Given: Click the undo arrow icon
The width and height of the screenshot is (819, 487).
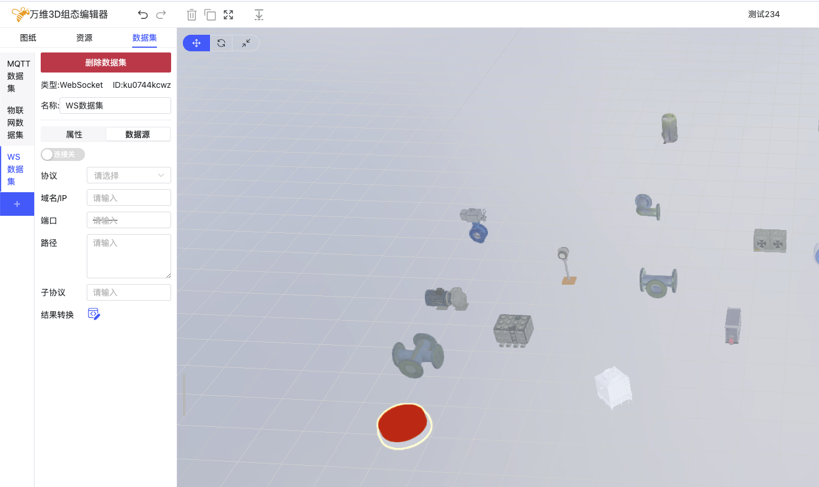Looking at the screenshot, I should tap(143, 15).
